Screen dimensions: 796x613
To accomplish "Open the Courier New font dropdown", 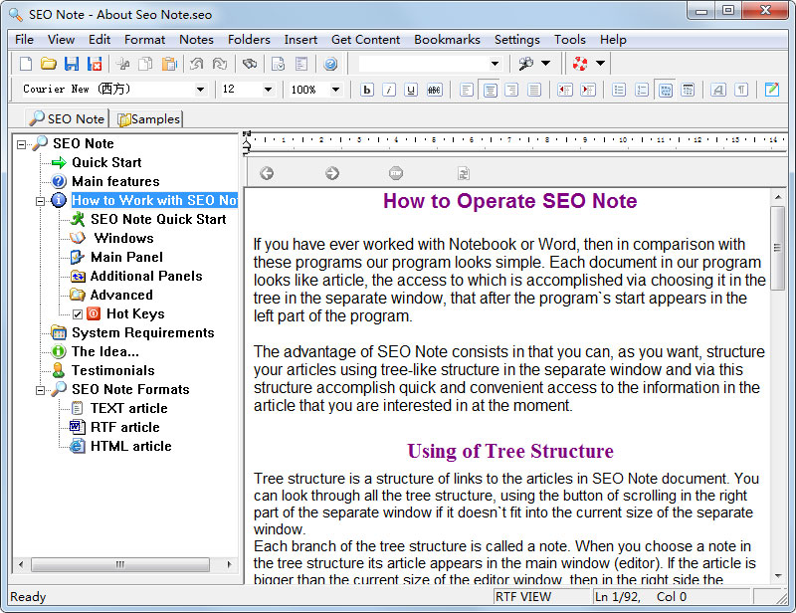I will click(200, 90).
